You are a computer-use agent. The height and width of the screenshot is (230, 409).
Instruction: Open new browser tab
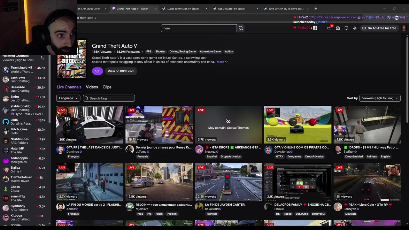[315, 9]
